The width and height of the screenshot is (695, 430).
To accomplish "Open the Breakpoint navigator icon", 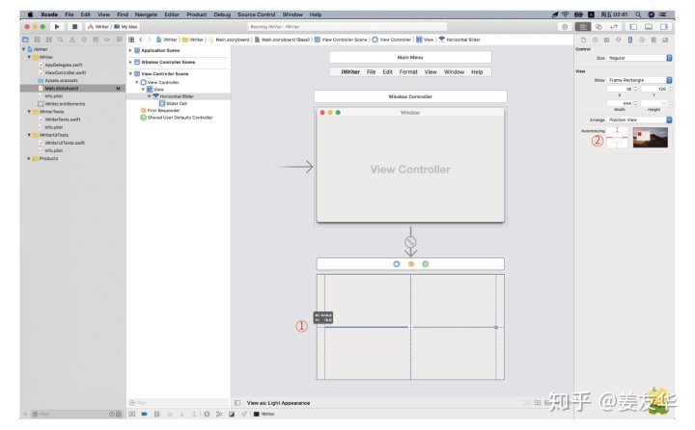I will coord(107,40).
